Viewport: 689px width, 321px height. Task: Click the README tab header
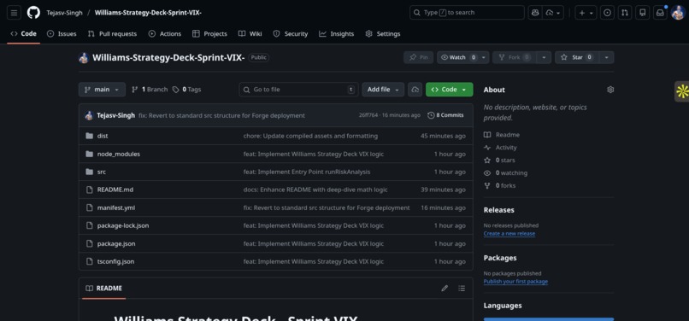pos(103,289)
